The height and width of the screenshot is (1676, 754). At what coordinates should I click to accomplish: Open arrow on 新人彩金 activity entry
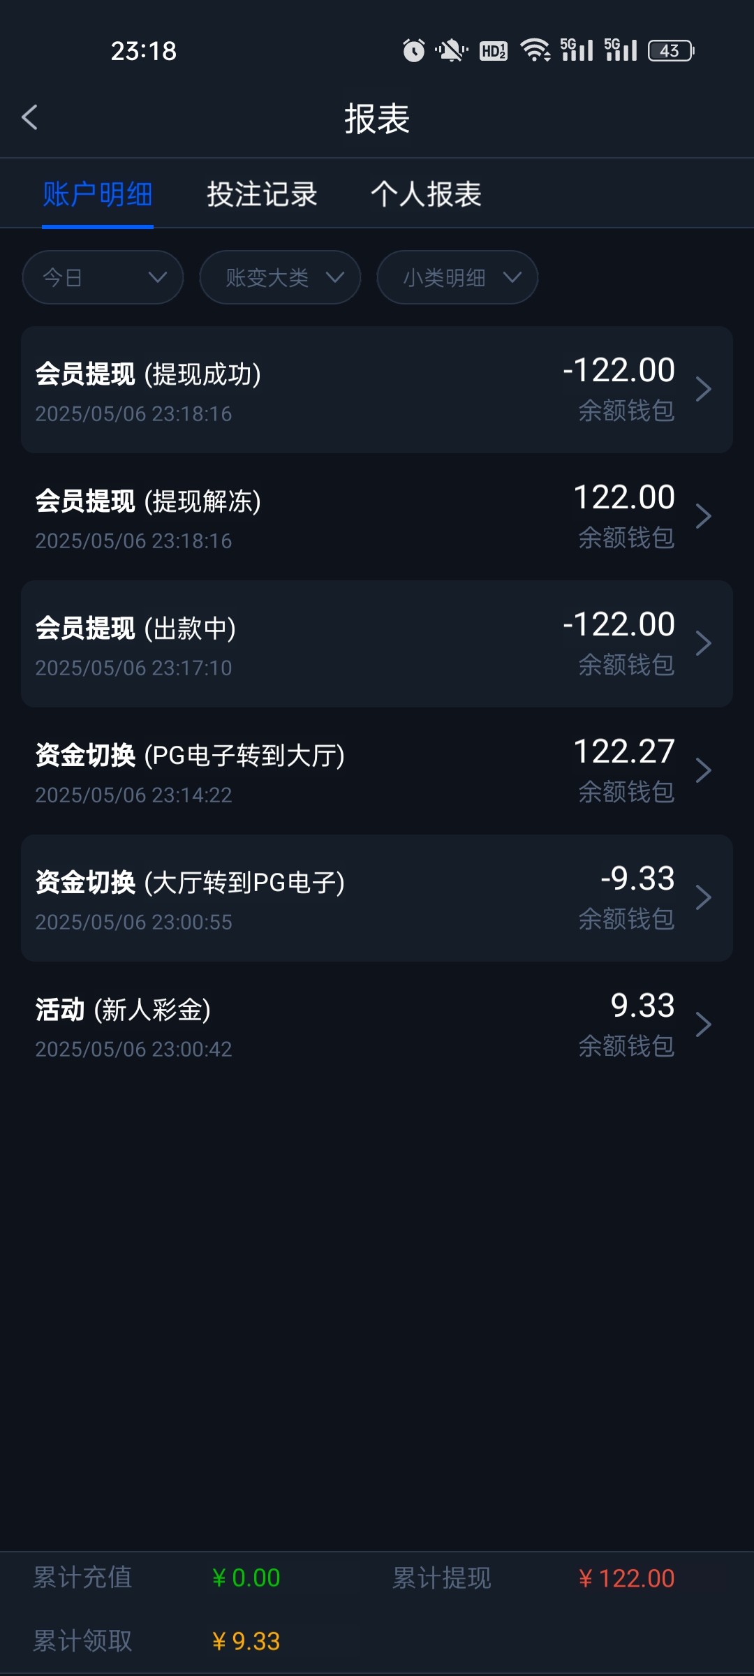pos(703,1024)
